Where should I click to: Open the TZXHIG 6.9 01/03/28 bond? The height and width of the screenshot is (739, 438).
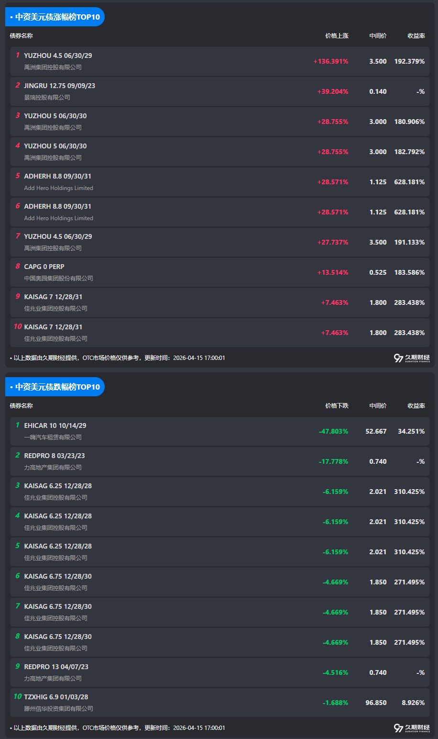(56, 697)
